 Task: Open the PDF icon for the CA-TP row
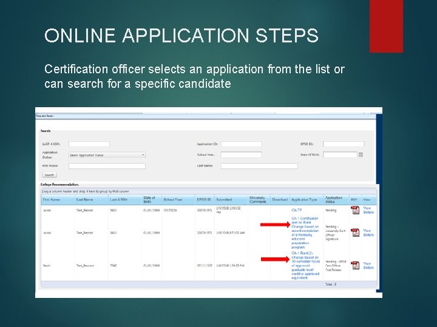pyautogui.click(x=355, y=210)
